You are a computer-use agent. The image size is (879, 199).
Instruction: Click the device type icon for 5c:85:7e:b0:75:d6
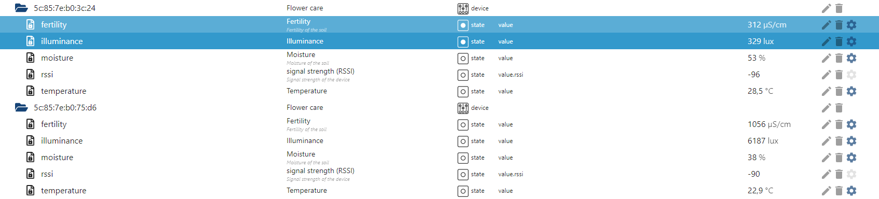pyautogui.click(x=463, y=108)
